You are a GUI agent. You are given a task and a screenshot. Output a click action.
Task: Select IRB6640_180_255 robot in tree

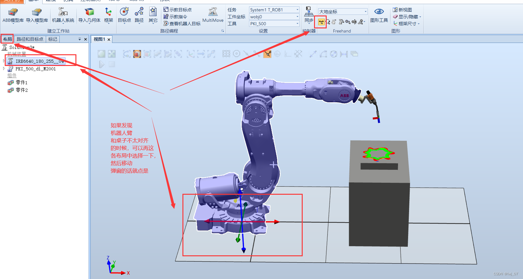36,61
